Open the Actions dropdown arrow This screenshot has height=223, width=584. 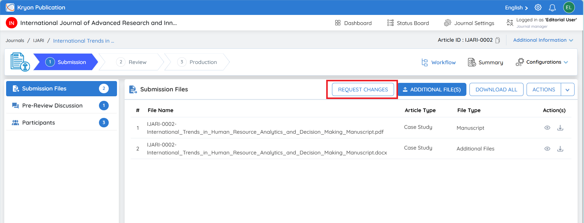[568, 90]
